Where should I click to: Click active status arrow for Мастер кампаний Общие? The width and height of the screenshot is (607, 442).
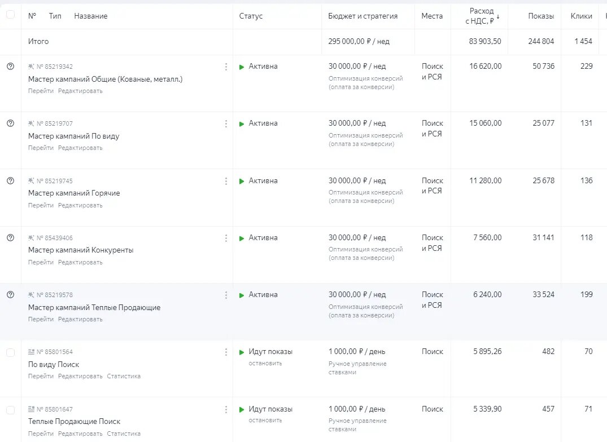pos(242,67)
